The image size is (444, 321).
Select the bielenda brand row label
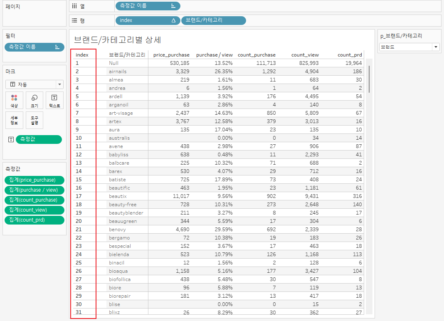click(119, 254)
